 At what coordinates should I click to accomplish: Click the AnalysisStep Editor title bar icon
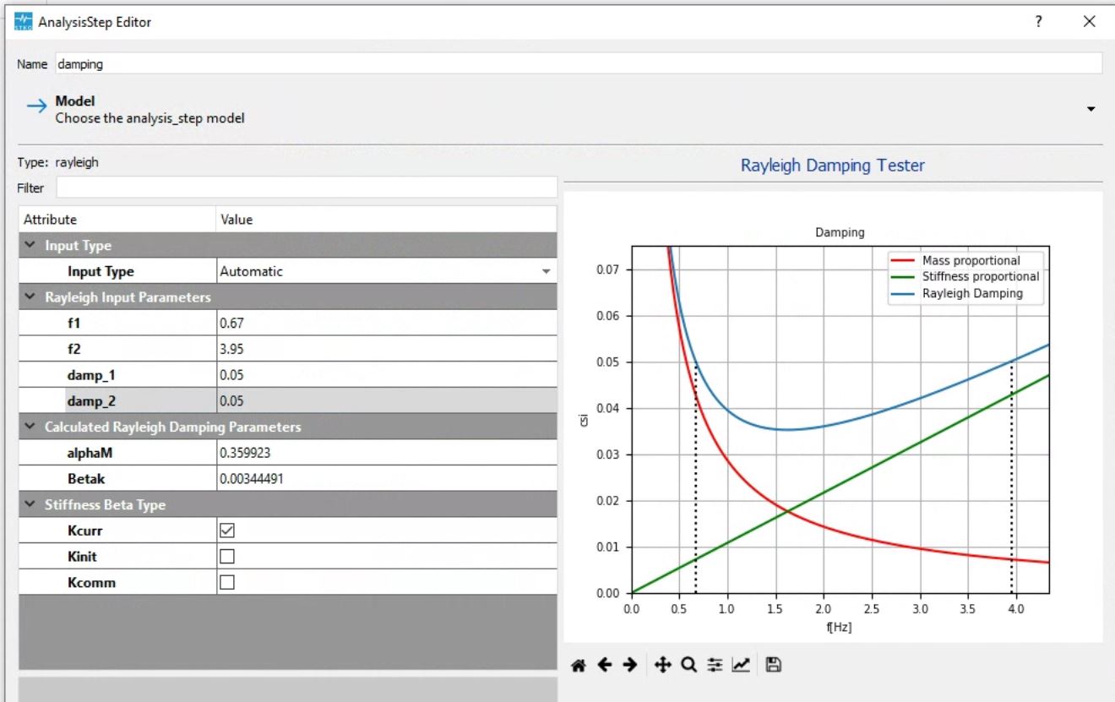click(x=23, y=22)
